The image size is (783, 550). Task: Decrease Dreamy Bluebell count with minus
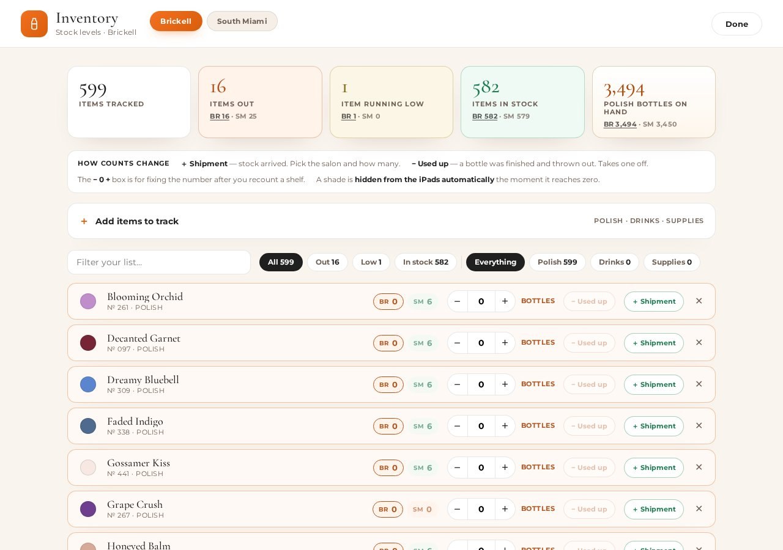pyautogui.click(x=458, y=384)
